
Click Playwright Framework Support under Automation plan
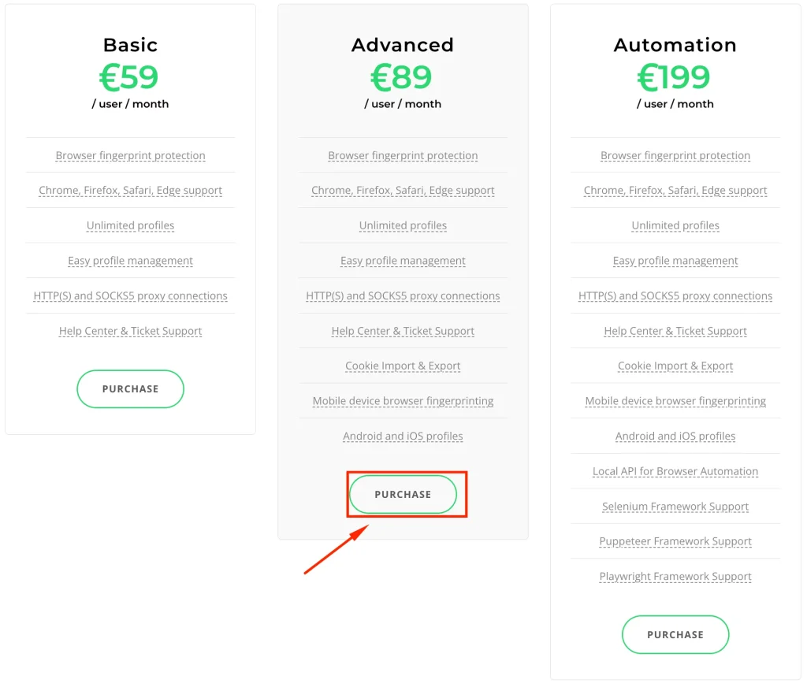click(x=675, y=576)
